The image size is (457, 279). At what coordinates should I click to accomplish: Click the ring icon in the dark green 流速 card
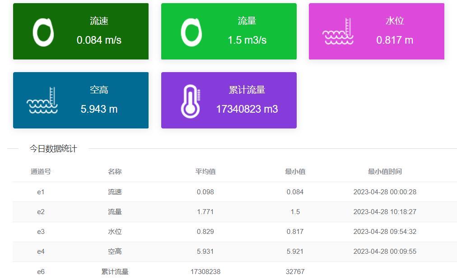[x=43, y=32]
